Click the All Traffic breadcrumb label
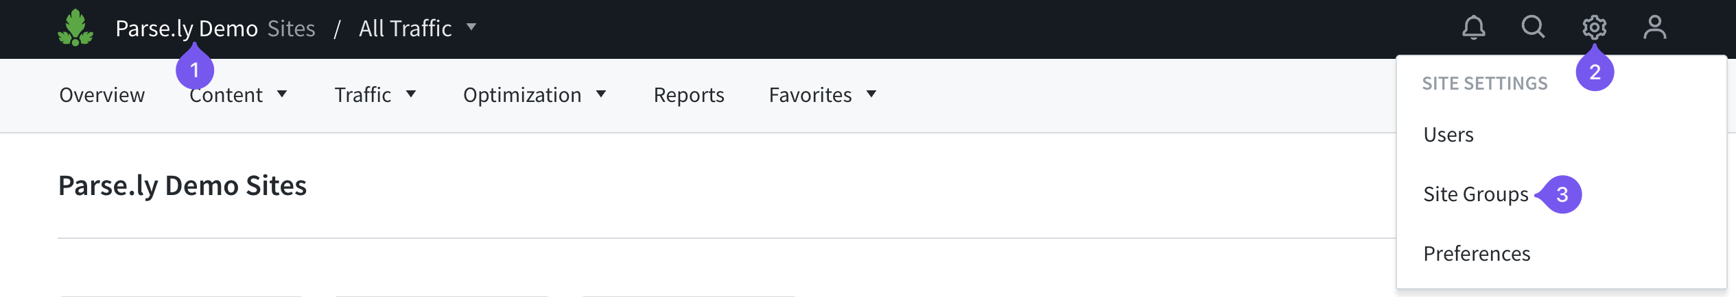The width and height of the screenshot is (1736, 297). (x=405, y=29)
